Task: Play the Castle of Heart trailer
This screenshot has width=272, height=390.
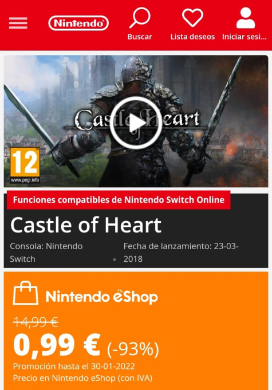Action: point(136,123)
